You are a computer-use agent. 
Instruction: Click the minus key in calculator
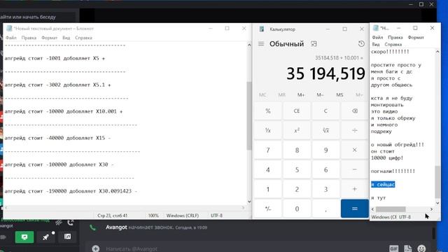tap(355, 169)
